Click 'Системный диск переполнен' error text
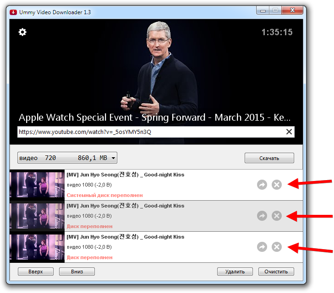334x293 pixels. [104, 195]
